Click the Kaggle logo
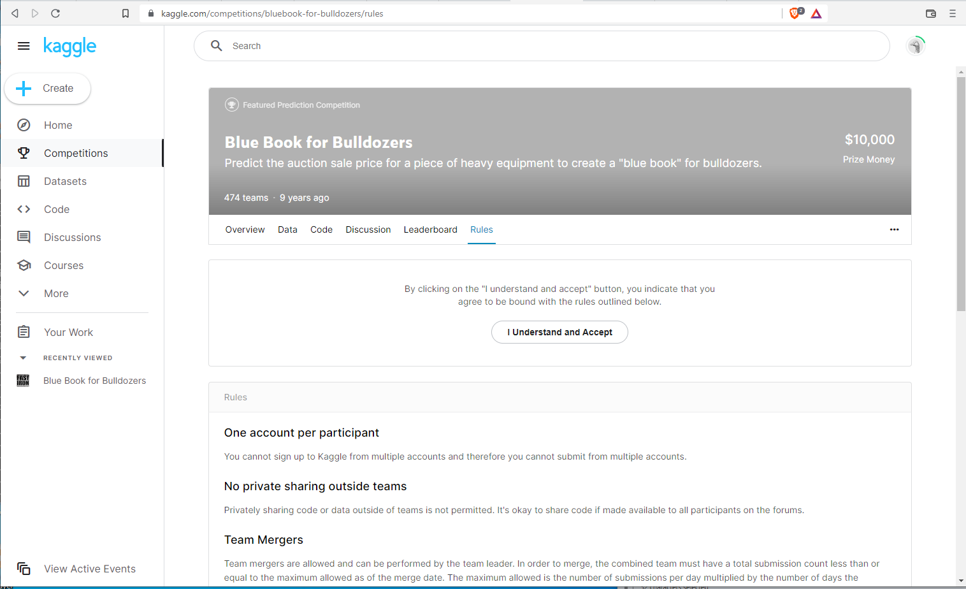The image size is (966, 589). [69, 47]
